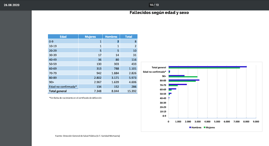269x146 pixels.
Task: Click the Mujeres table column header
Action: click(90, 37)
